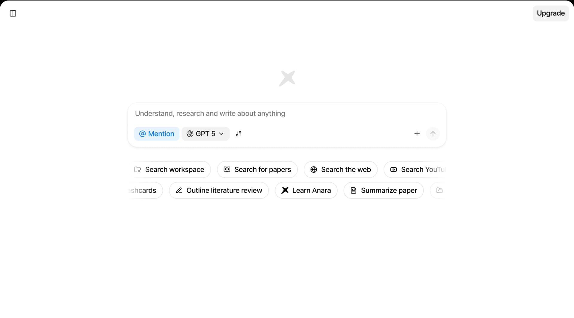Expand the chevron next to GPT 5
Image resolution: width=574 pixels, height=318 pixels.
pyautogui.click(x=221, y=134)
